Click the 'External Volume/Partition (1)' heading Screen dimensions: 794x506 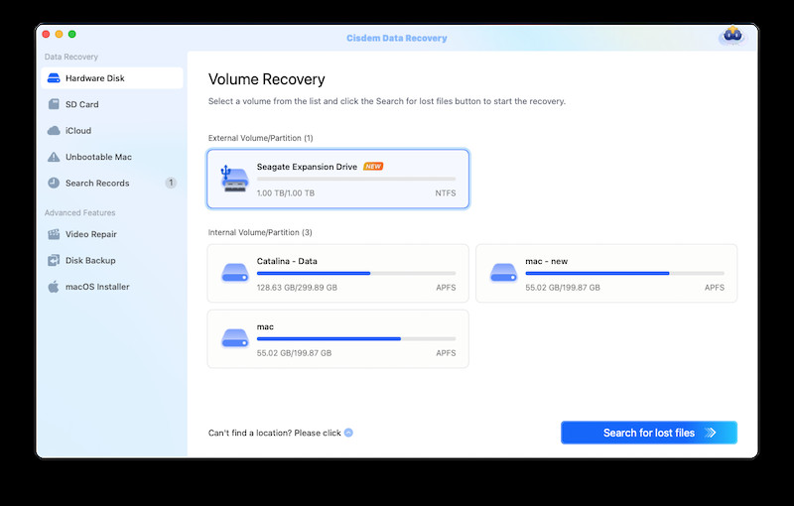tap(260, 138)
